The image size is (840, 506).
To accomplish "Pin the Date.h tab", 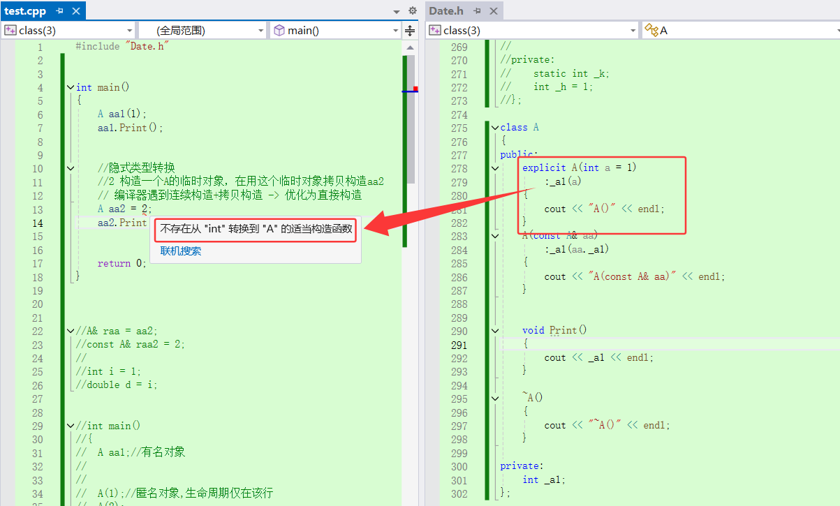I will click(x=478, y=11).
